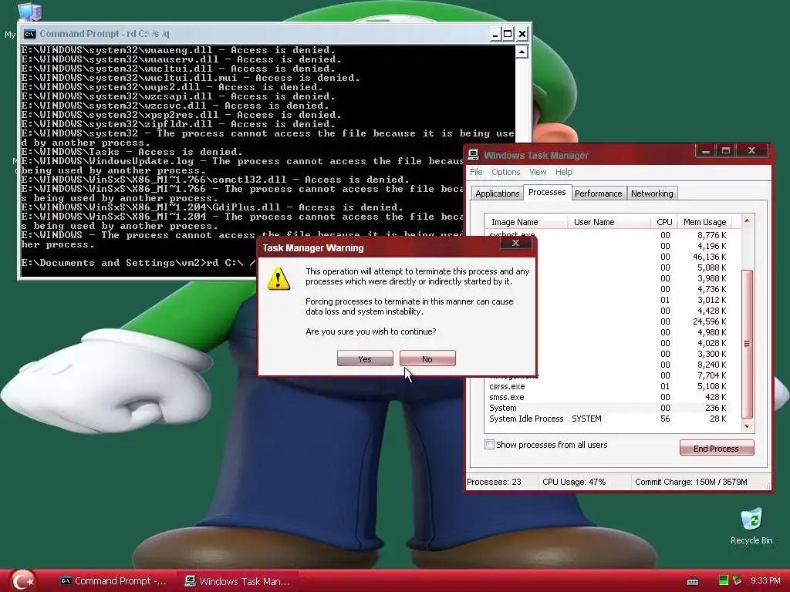Click the yellow warning triangle icon
The width and height of the screenshot is (790, 592).
pos(279,278)
